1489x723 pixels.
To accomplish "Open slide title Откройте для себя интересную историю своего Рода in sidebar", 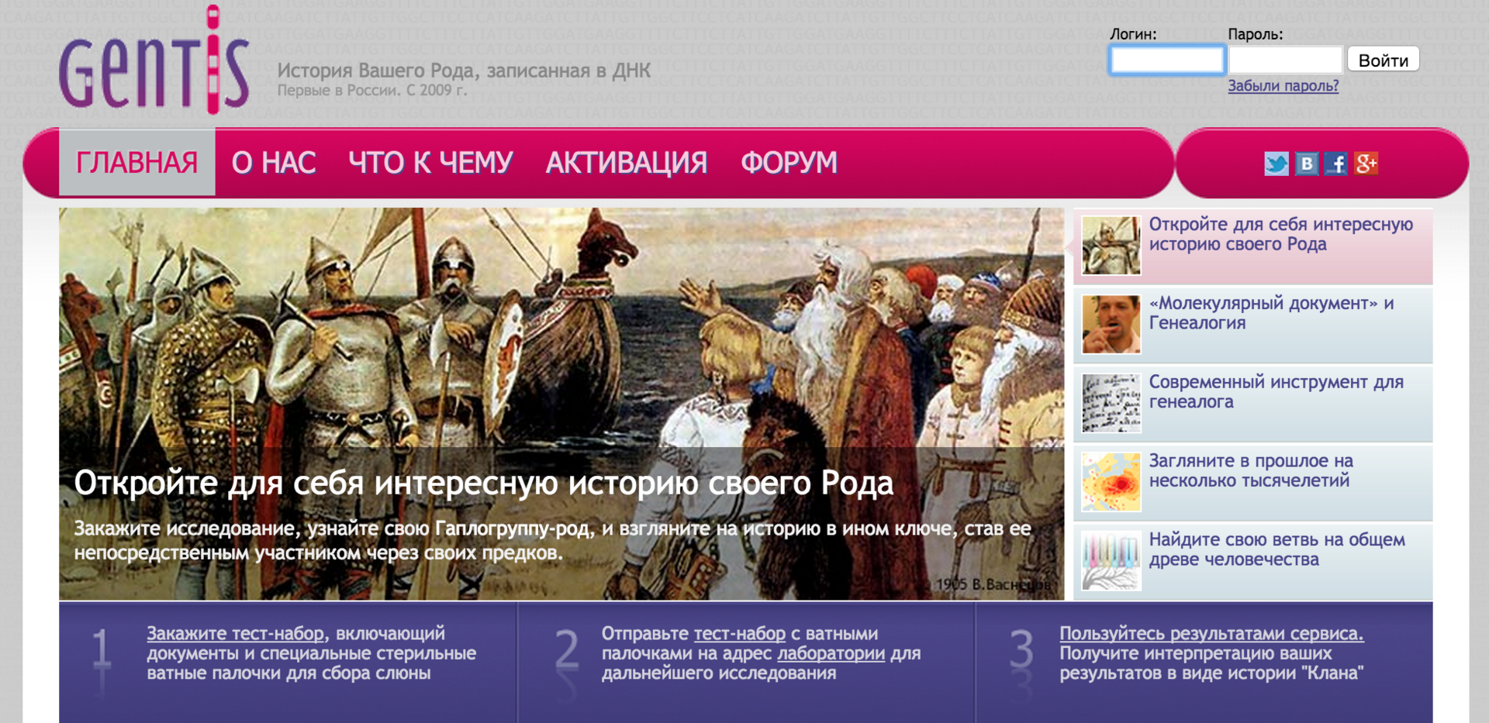I will click(1281, 234).
